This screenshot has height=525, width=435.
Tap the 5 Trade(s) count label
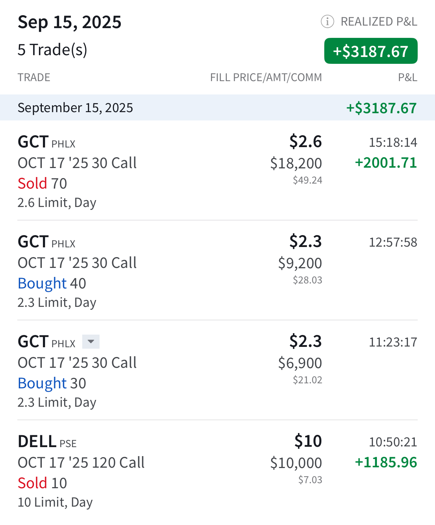pyautogui.click(x=52, y=50)
